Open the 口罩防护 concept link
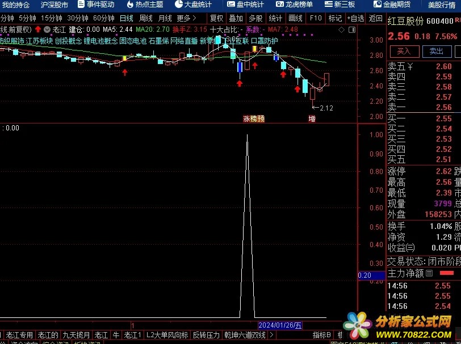Screen dimensions: 461x344 [x=265, y=41]
